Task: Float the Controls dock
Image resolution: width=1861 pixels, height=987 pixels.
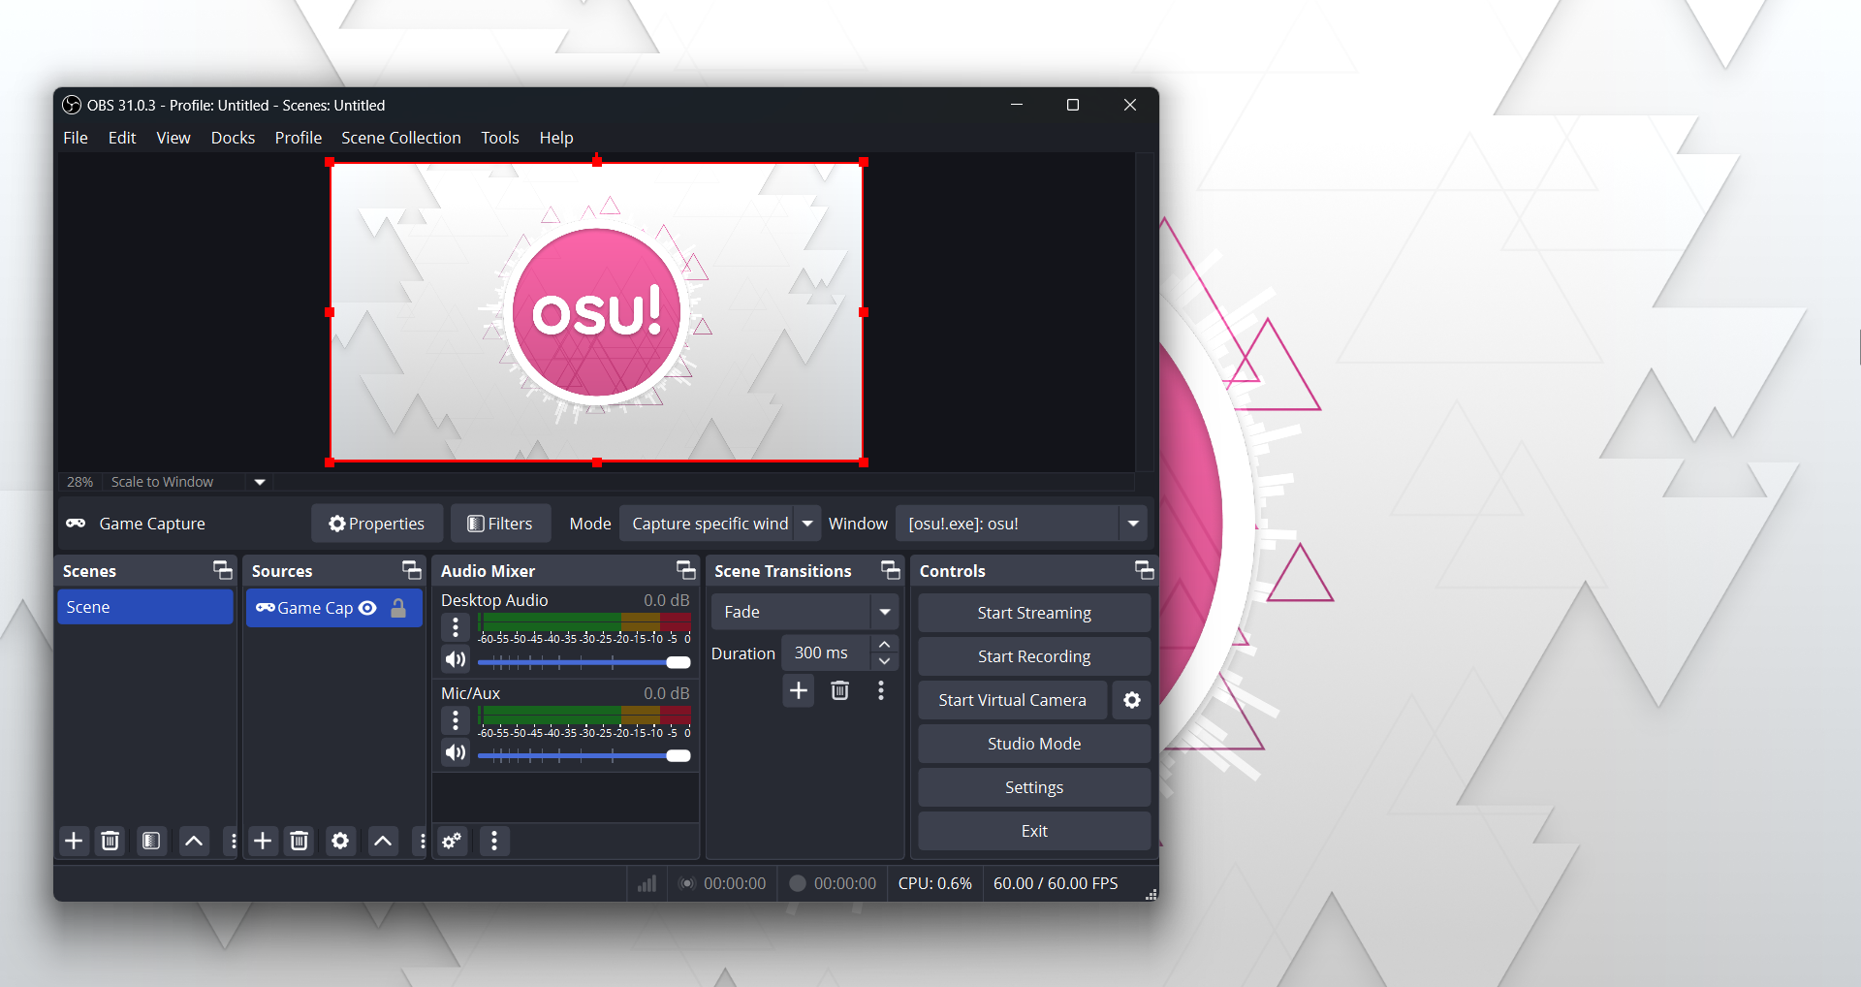Action: tap(1145, 570)
